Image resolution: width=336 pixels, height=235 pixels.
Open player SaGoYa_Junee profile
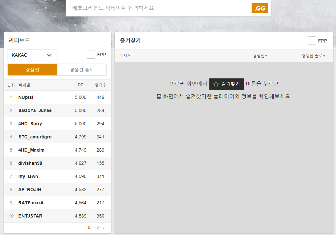pos(35,110)
